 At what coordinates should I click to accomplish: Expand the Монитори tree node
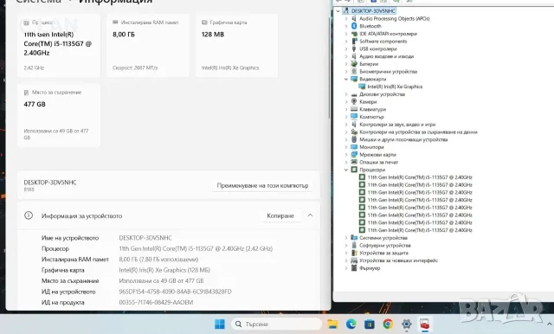point(346,147)
